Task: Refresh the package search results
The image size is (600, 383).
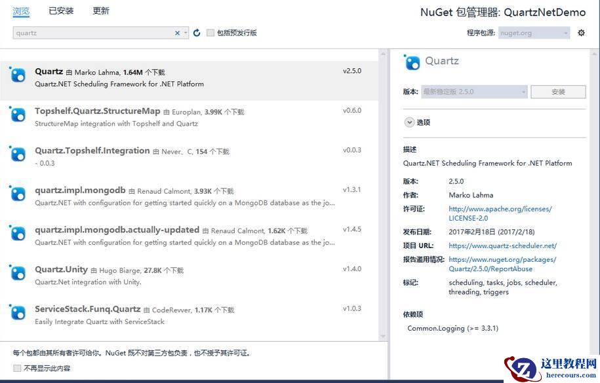Action: point(197,33)
